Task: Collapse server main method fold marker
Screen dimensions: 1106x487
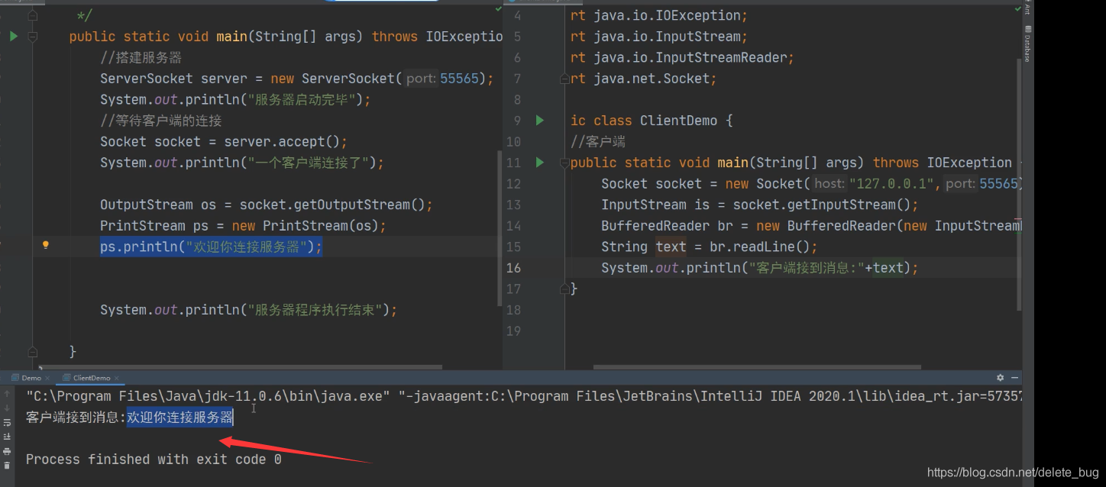Action: point(32,37)
